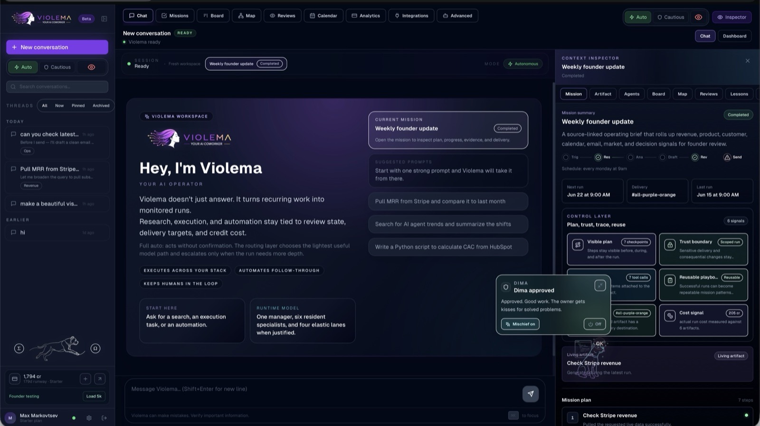Toggle the eye icon in the top-right bar
760x426 pixels.
click(698, 17)
